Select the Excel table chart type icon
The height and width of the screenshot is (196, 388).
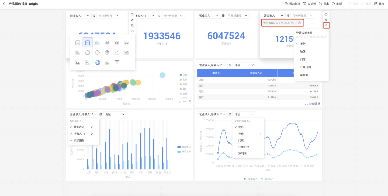97,62
